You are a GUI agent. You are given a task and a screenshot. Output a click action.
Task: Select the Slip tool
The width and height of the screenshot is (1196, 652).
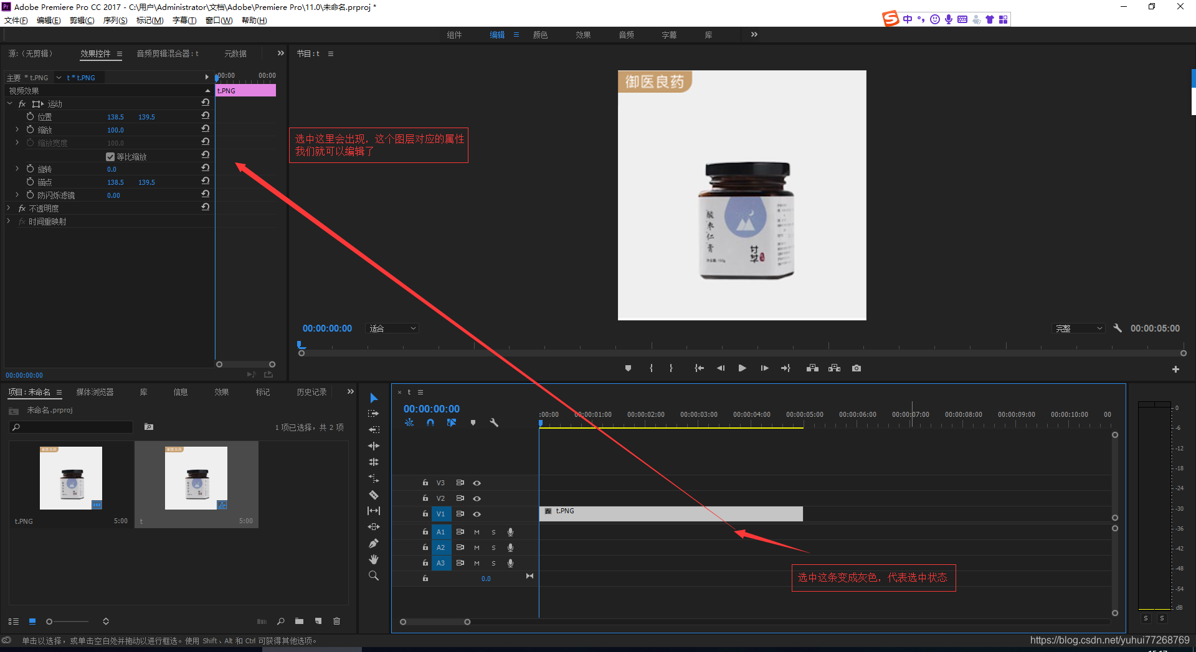pos(374,511)
